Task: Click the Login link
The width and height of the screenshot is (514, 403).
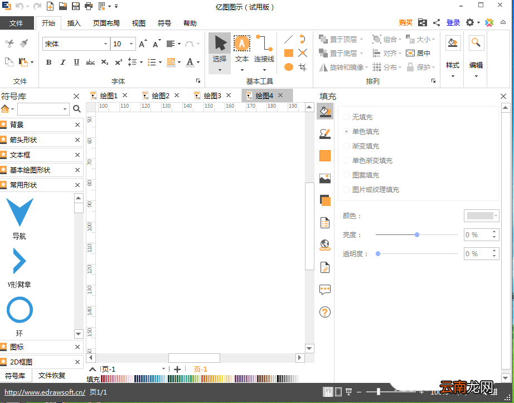Action: coord(453,23)
